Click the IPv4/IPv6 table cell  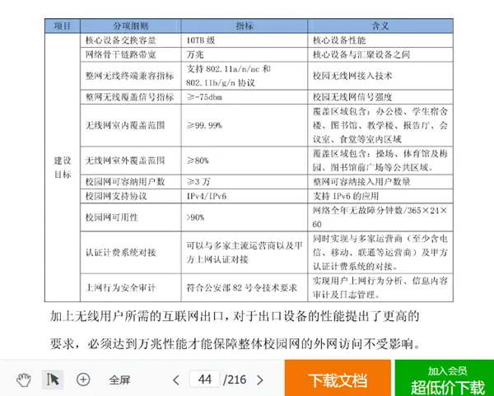[x=245, y=196]
